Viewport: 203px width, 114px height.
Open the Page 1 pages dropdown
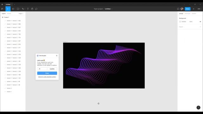(21, 14)
